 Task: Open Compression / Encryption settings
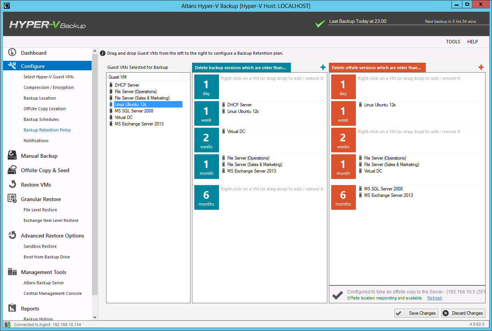(49, 87)
